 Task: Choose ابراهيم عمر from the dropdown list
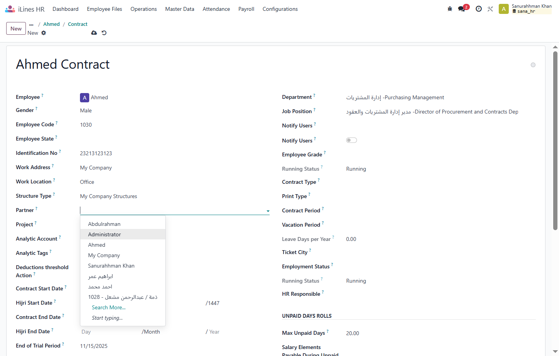(123, 276)
